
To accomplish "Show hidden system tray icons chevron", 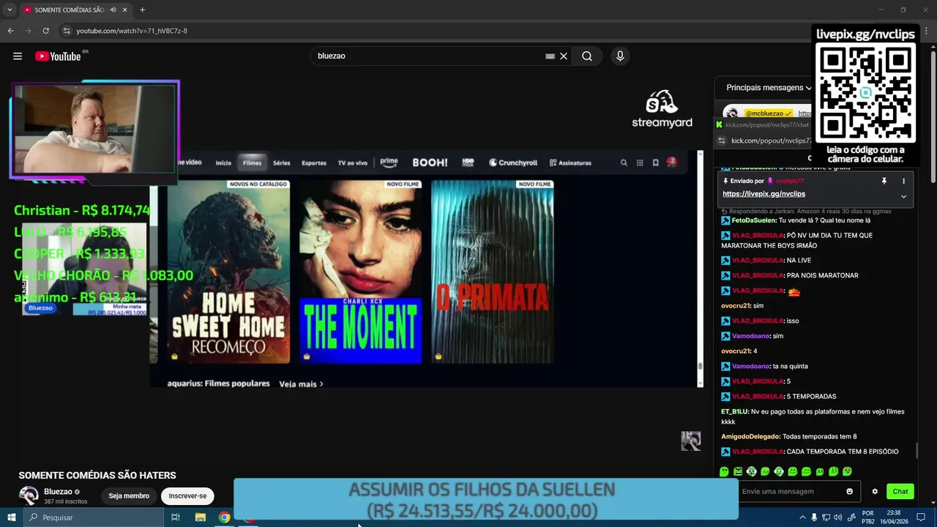I will (x=802, y=517).
